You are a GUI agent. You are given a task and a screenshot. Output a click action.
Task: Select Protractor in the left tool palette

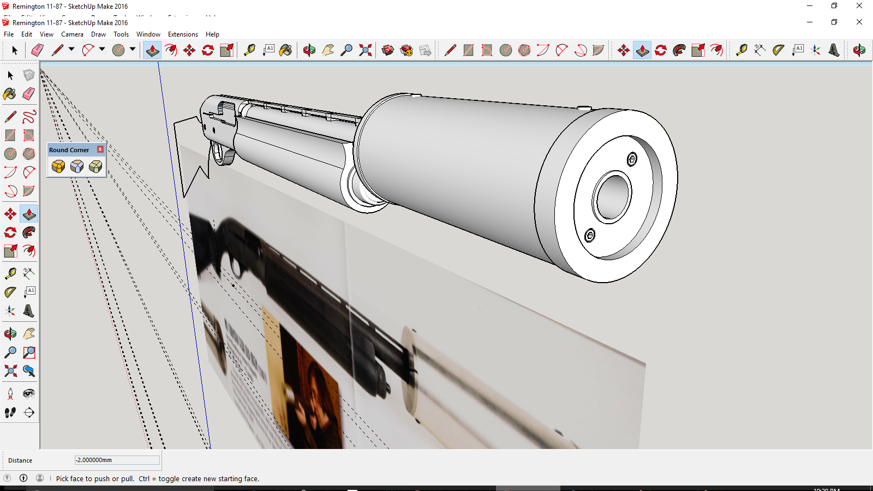point(10,292)
